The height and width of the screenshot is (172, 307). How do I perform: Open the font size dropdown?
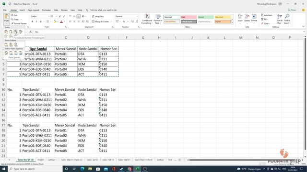click(56, 17)
